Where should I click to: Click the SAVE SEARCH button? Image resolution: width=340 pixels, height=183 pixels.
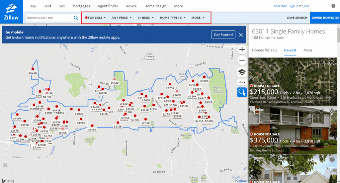coord(297,18)
